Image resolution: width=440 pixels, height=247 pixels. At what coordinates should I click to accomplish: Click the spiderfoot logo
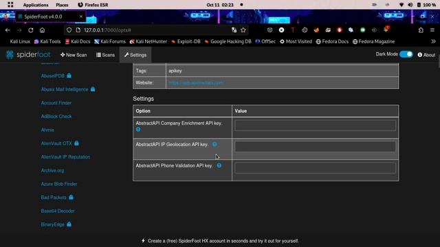(x=27, y=55)
